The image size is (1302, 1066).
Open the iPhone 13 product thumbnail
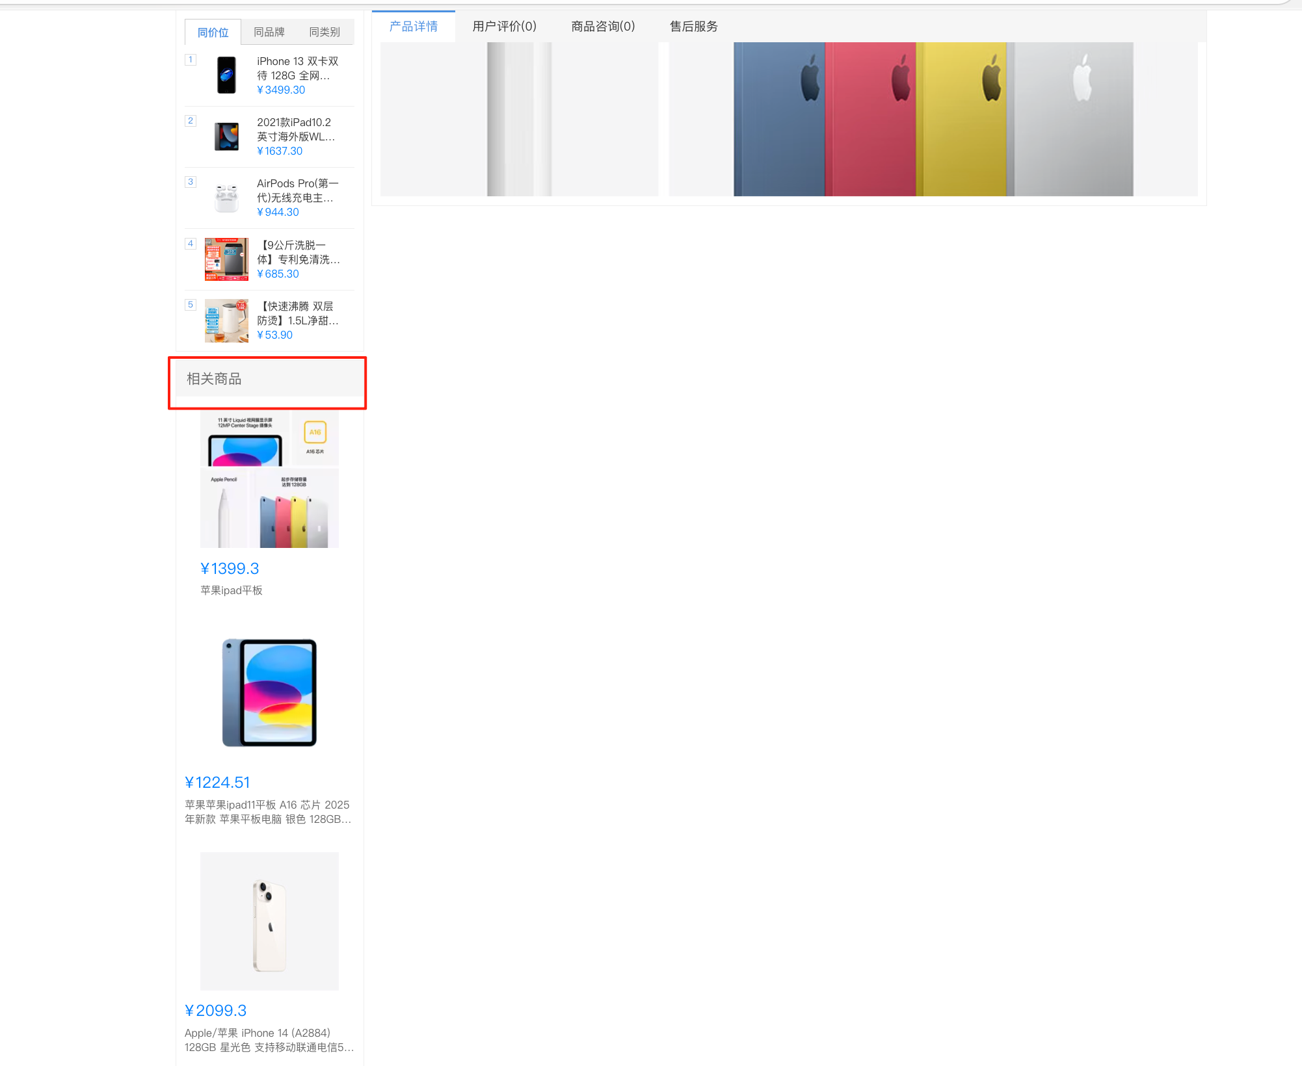(x=226, y=75)
